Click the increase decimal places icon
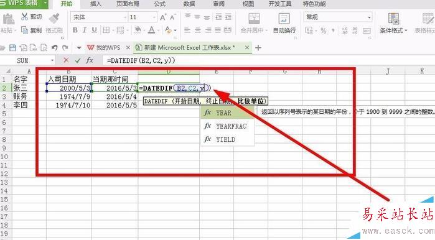Screen dimensions: 435x240 tap(345, 30)
